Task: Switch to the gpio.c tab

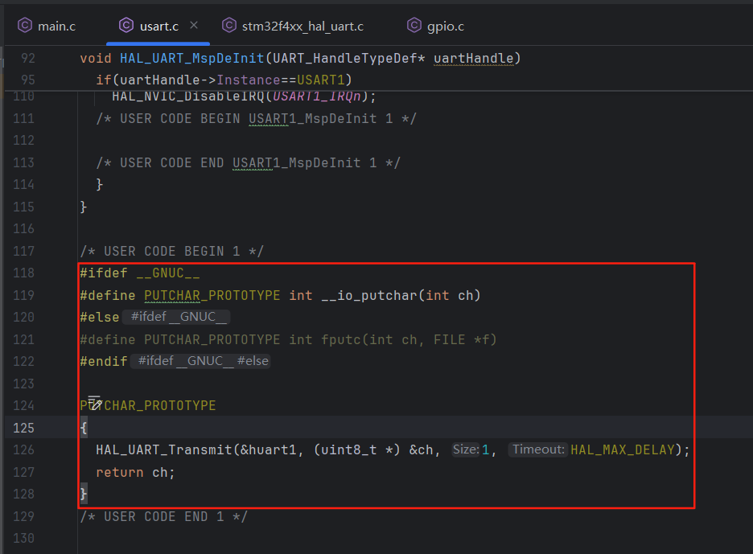Action: [x=435, y=26]
